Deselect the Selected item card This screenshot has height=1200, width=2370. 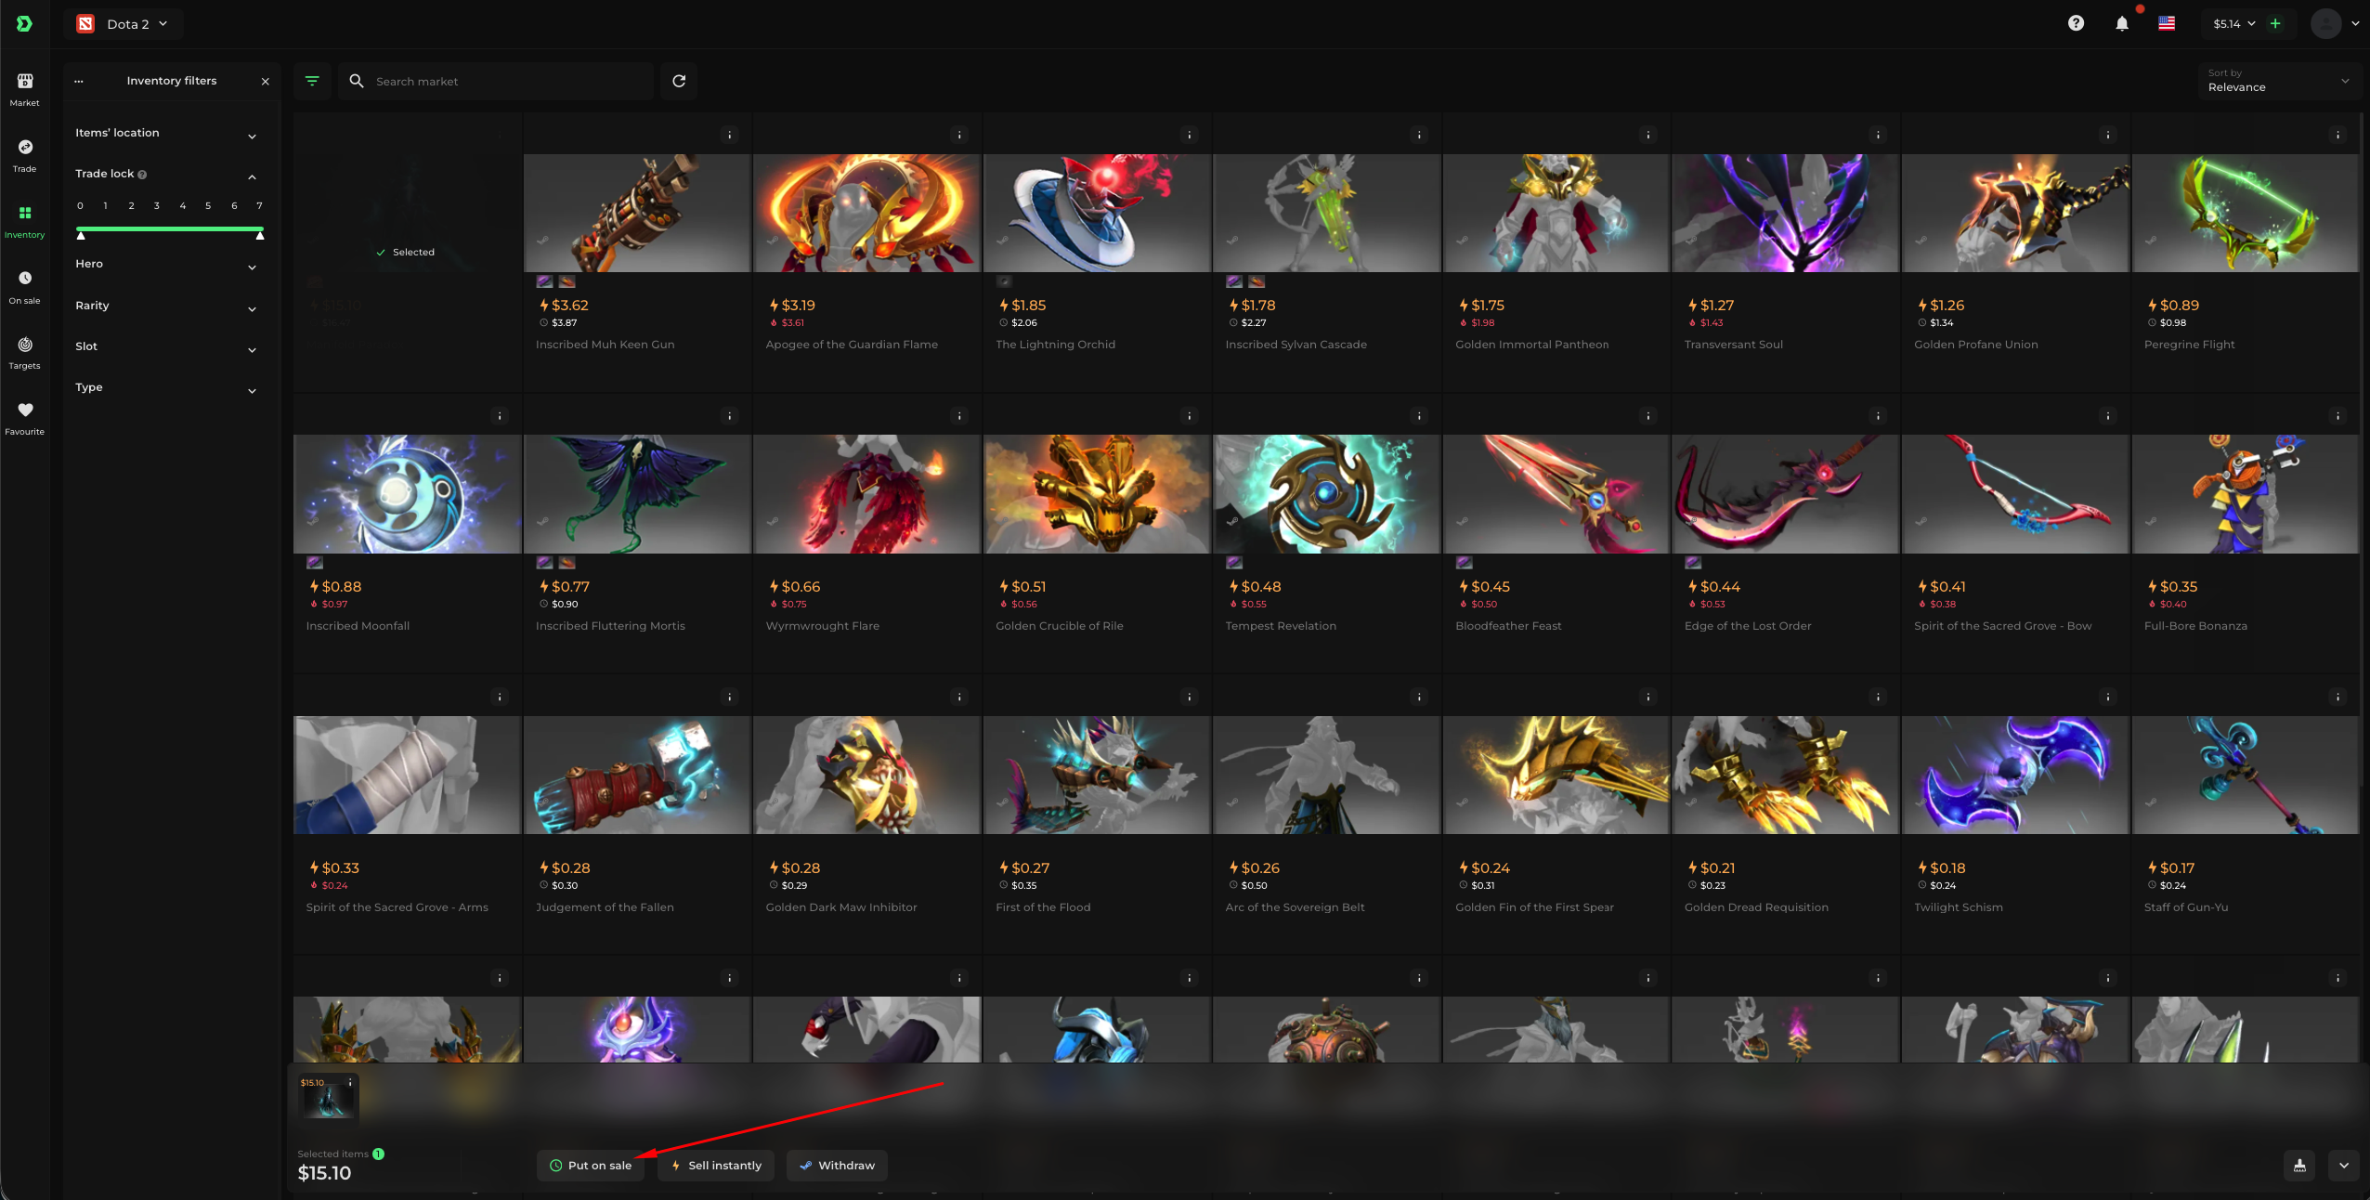click(x=407, y=253)
